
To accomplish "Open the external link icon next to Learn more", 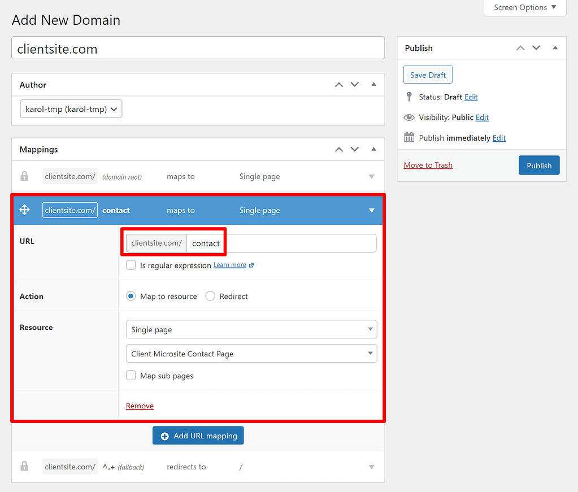I will [x=250, y=264].
